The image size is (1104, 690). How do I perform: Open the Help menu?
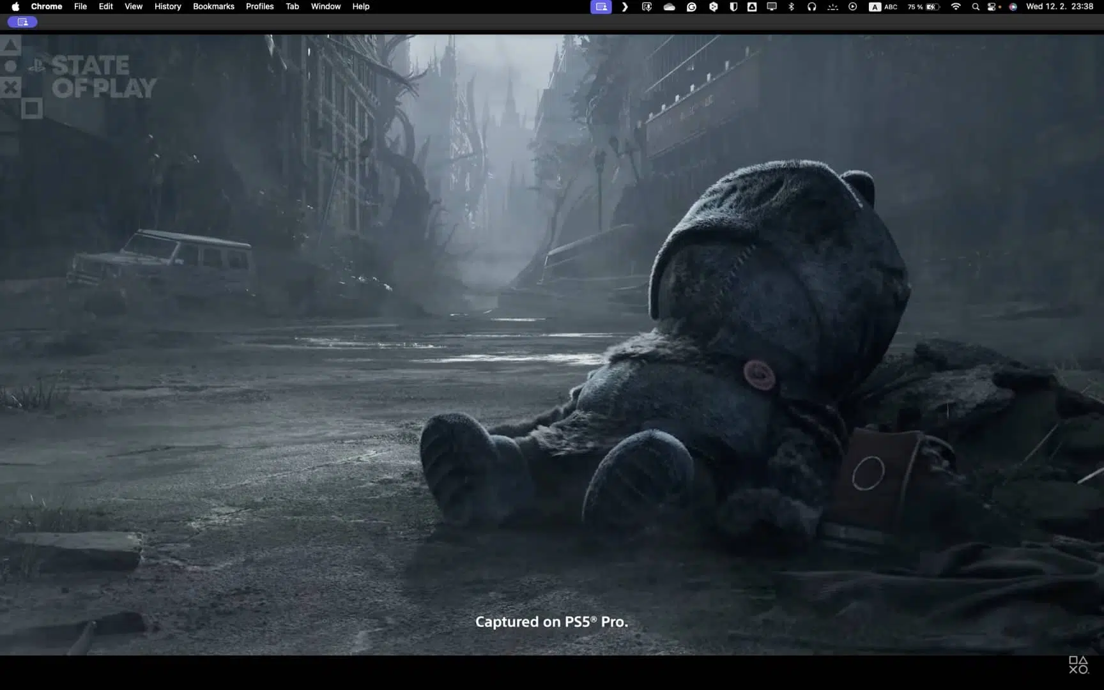361,6
